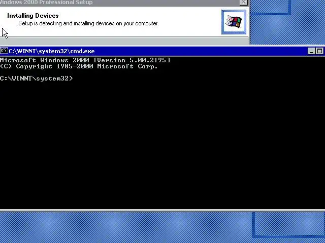Close the Windows 2000 Professional Setup window
This screenshot has height=243, width=325.
click(243, 3)
